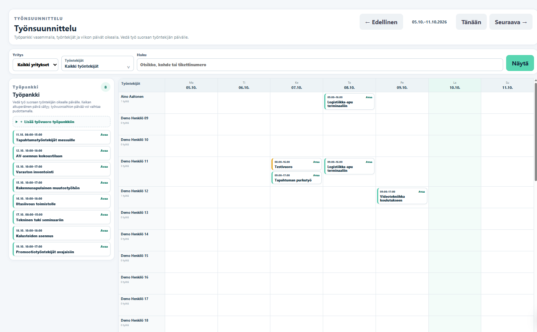
Task: Open the Varaston inventointi shift via Avaa
Action: (104, 167)
